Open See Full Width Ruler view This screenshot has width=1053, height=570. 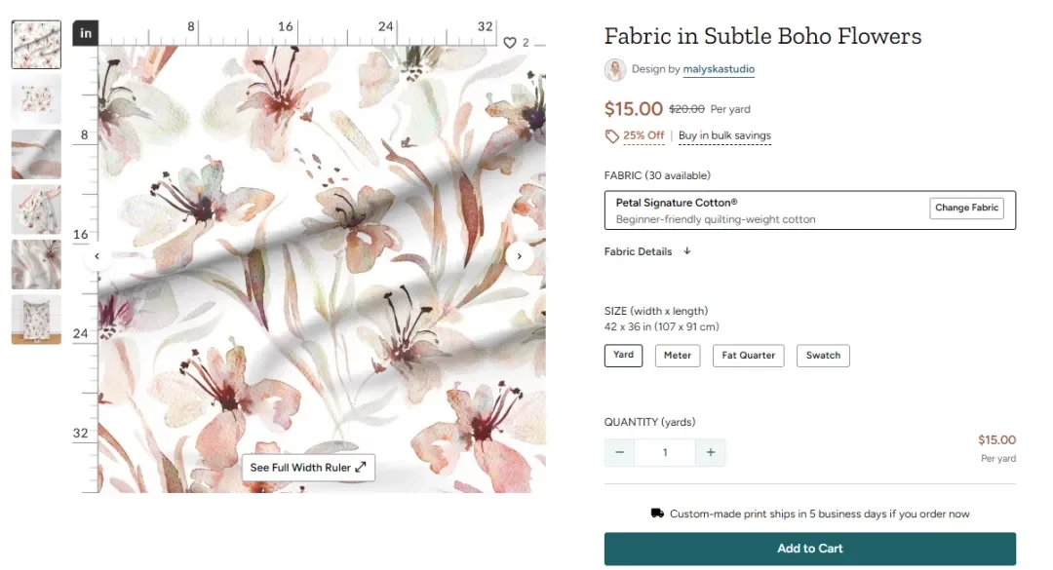tap(308, 468)
